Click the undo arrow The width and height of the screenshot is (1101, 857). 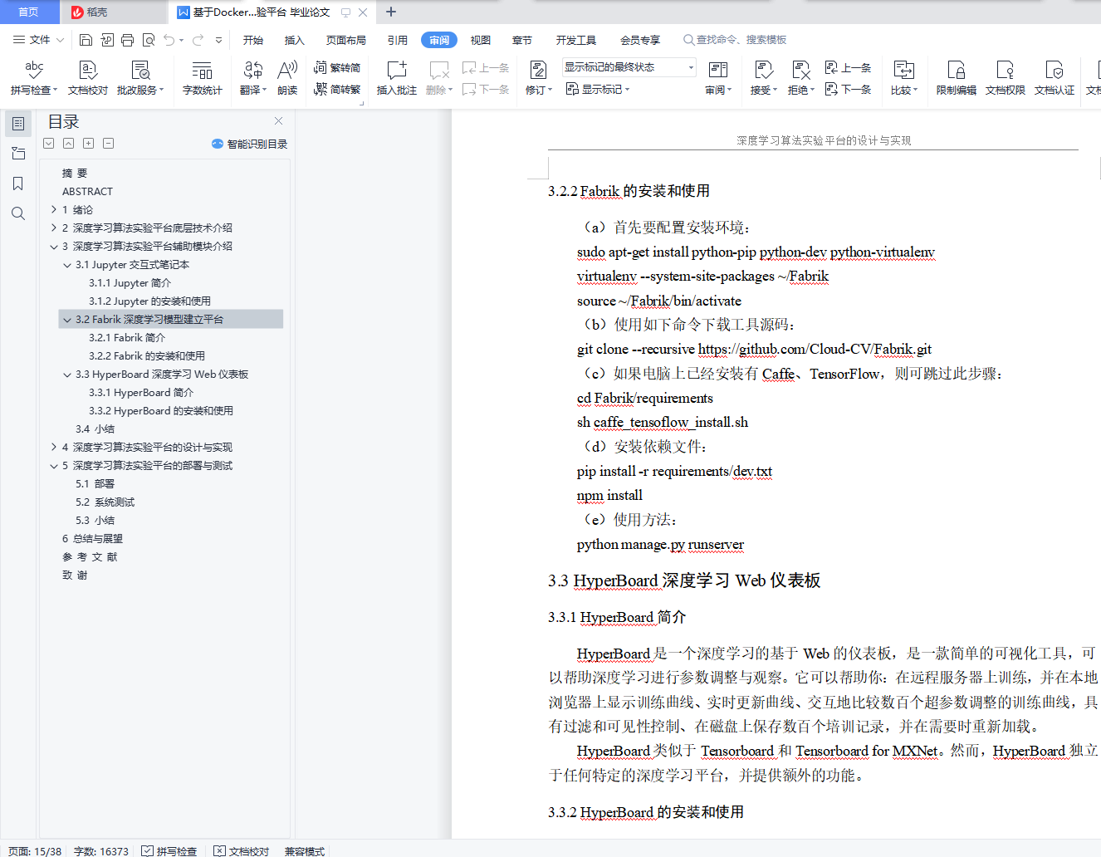pyautogui.click(x=169, y=40)
